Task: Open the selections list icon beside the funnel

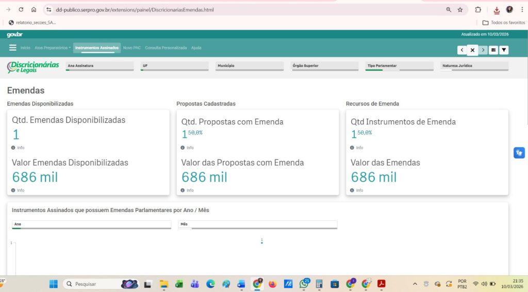Action: pyautogui.click(x=493, y=50)
